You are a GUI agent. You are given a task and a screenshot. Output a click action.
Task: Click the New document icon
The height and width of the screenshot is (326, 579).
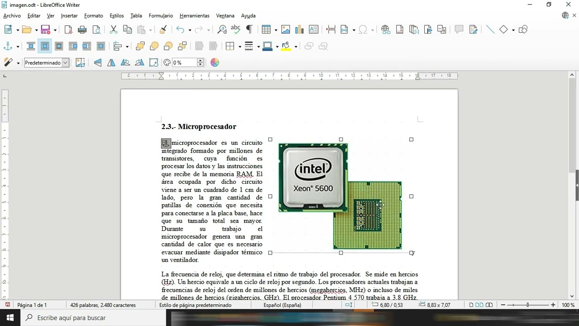pos(8,29)
